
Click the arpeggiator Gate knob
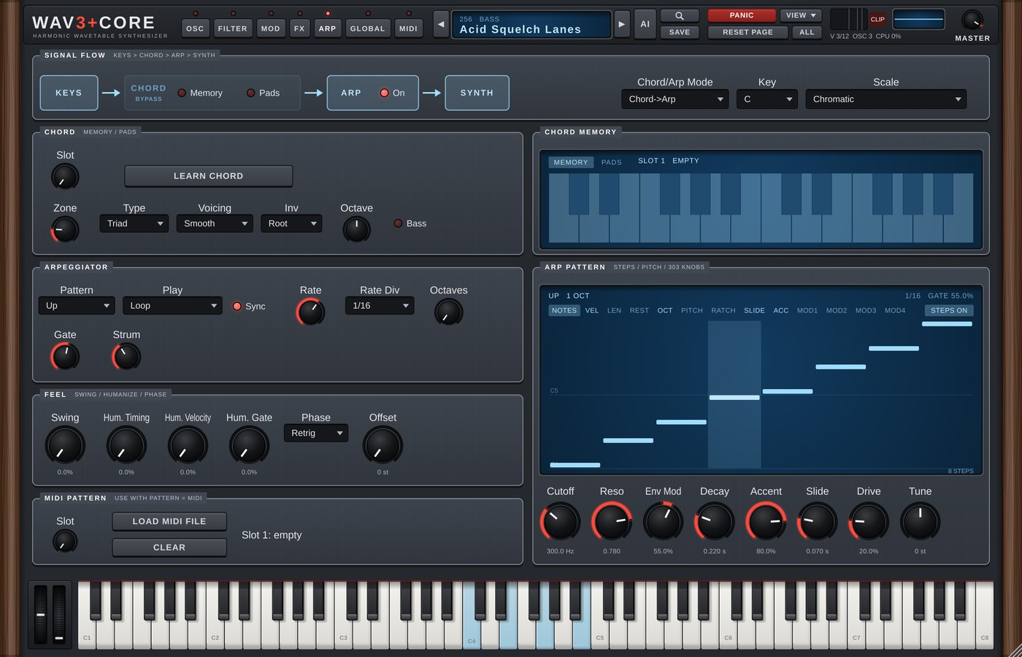click(x=65, y=356)
